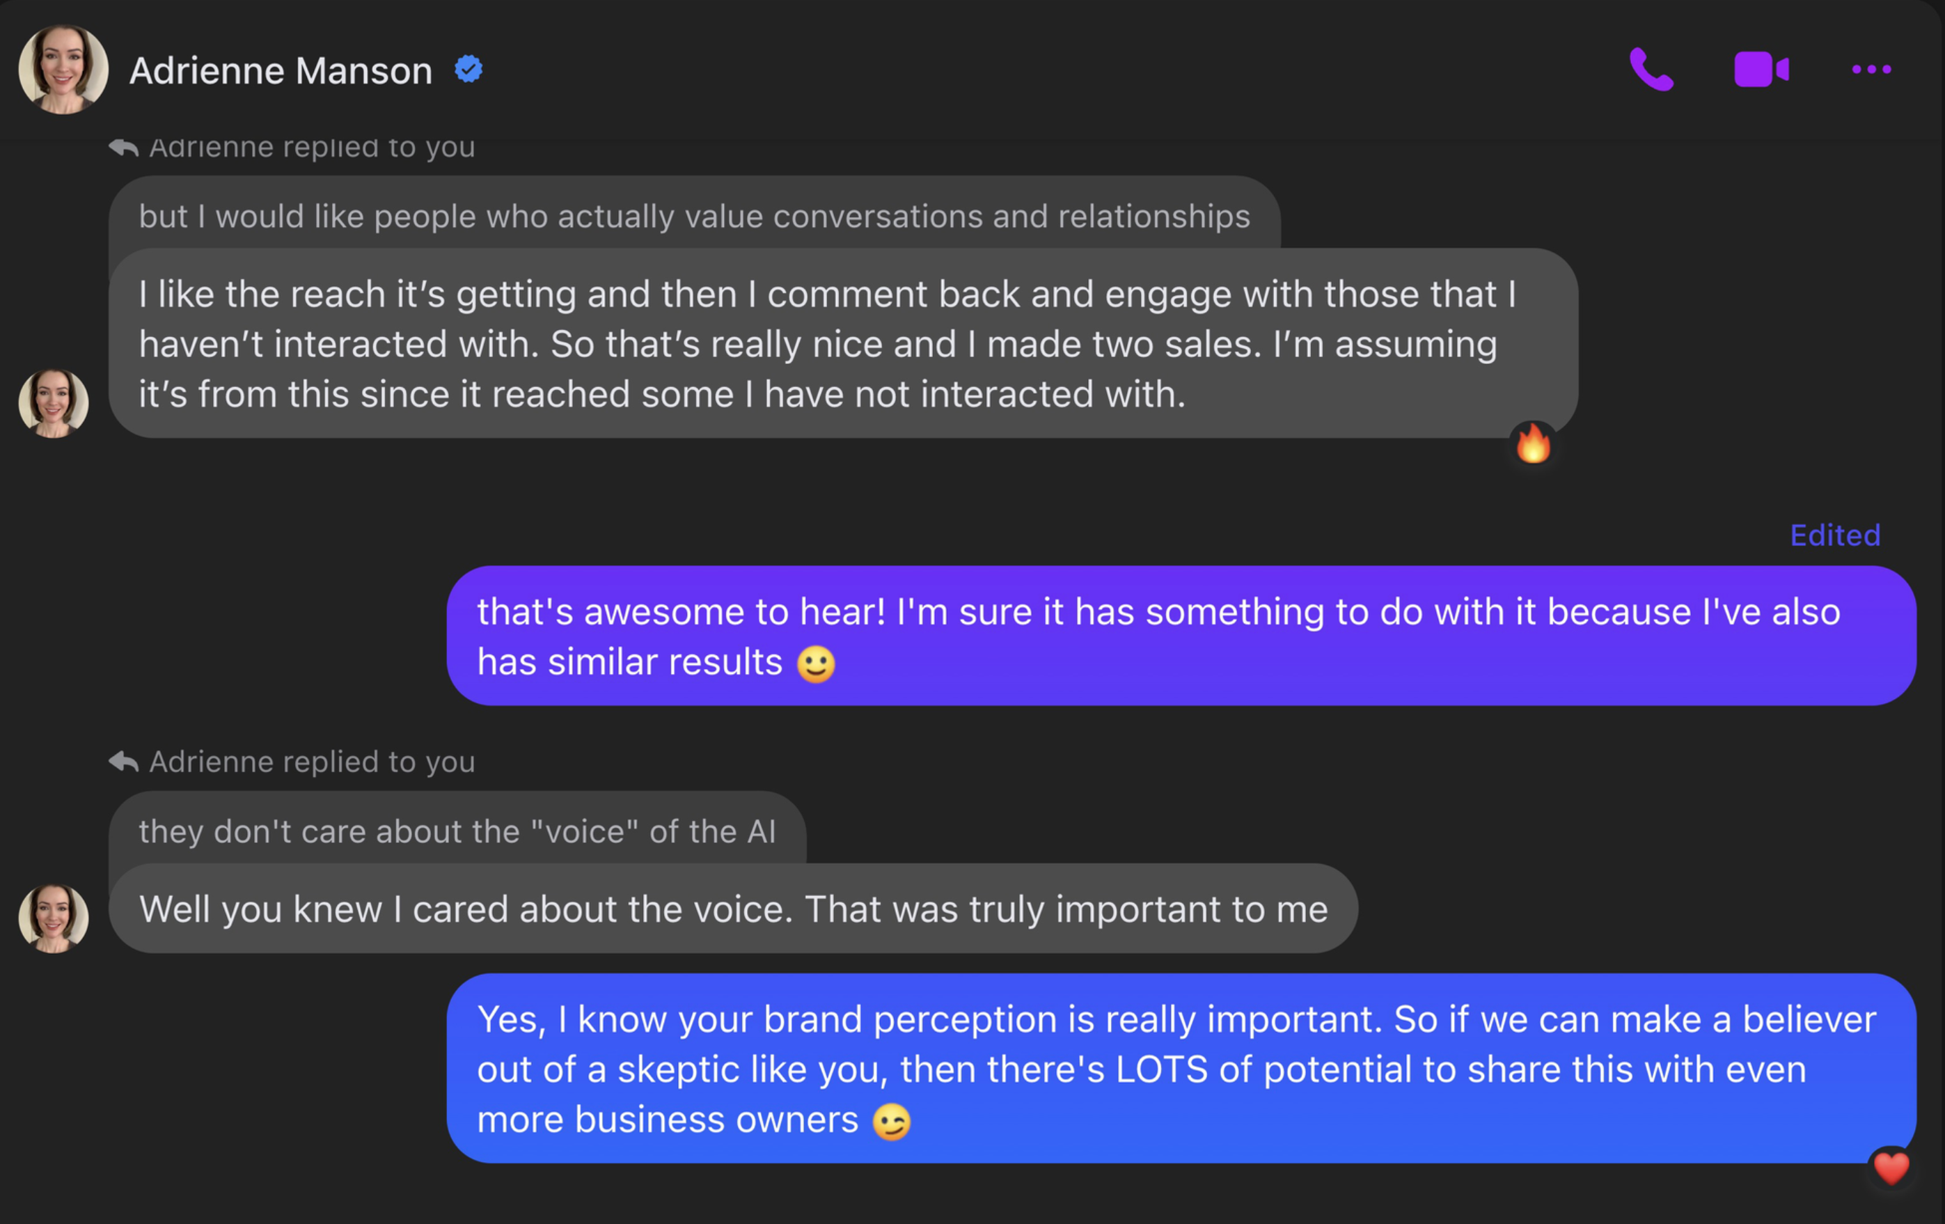
Task: Select the "that's awesome to hear" sent message
Action: 1180,636
